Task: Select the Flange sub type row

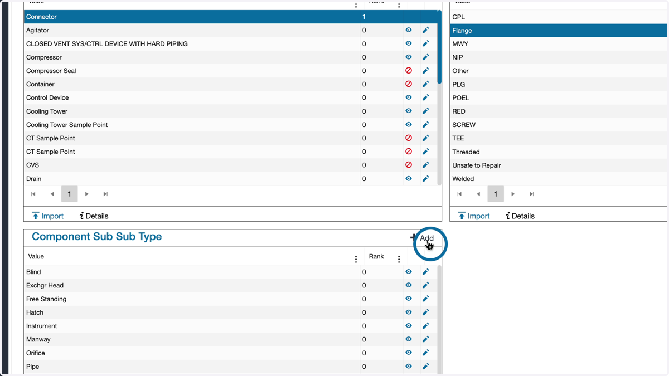Action: pos(559,31)
